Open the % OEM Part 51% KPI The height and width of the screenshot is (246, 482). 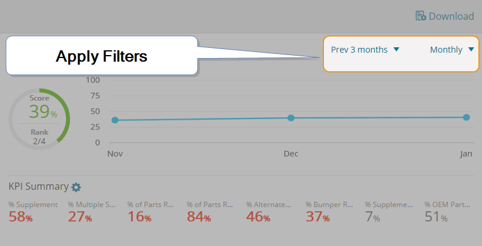[447, 212]
